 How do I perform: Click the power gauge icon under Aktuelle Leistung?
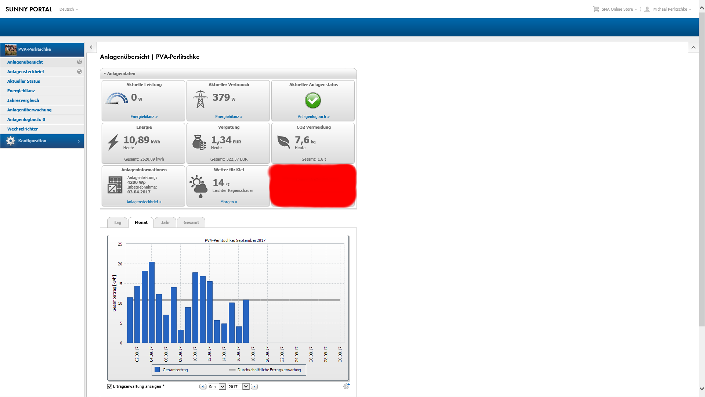(116, 99)
